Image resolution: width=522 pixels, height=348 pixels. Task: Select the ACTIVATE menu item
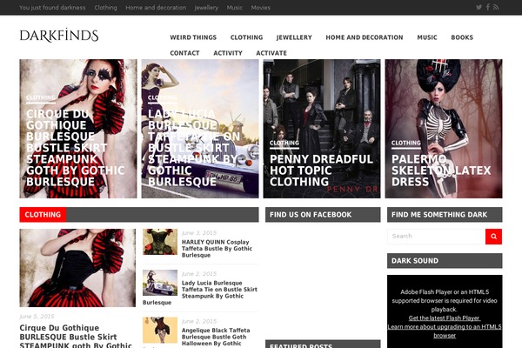[271, 53]
